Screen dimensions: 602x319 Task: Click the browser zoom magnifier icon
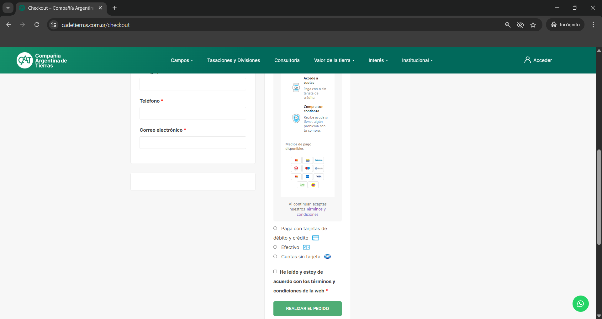[508, 25]
